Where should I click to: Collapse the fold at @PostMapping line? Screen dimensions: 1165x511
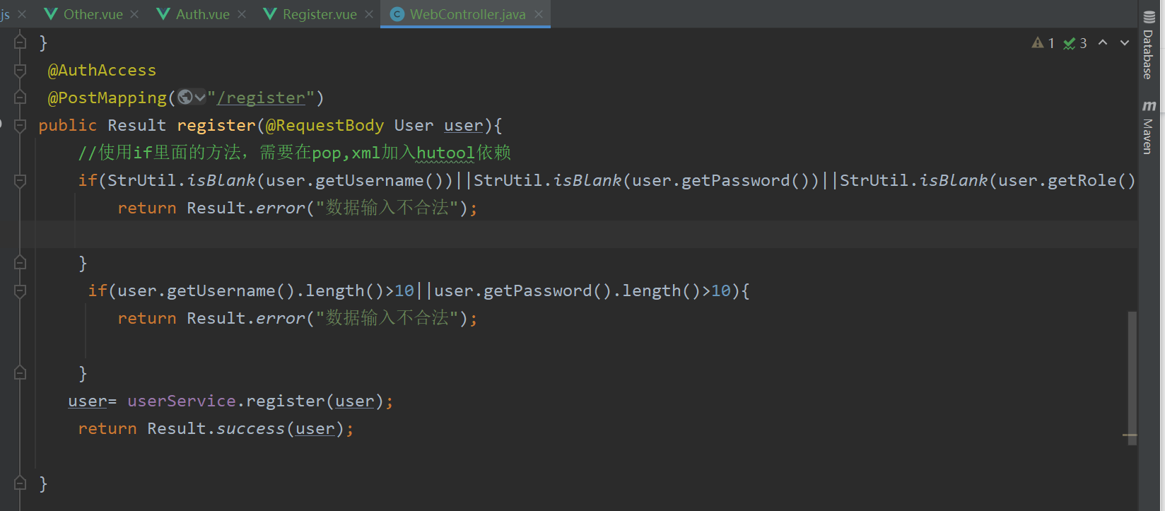click(x=21, y=98)
